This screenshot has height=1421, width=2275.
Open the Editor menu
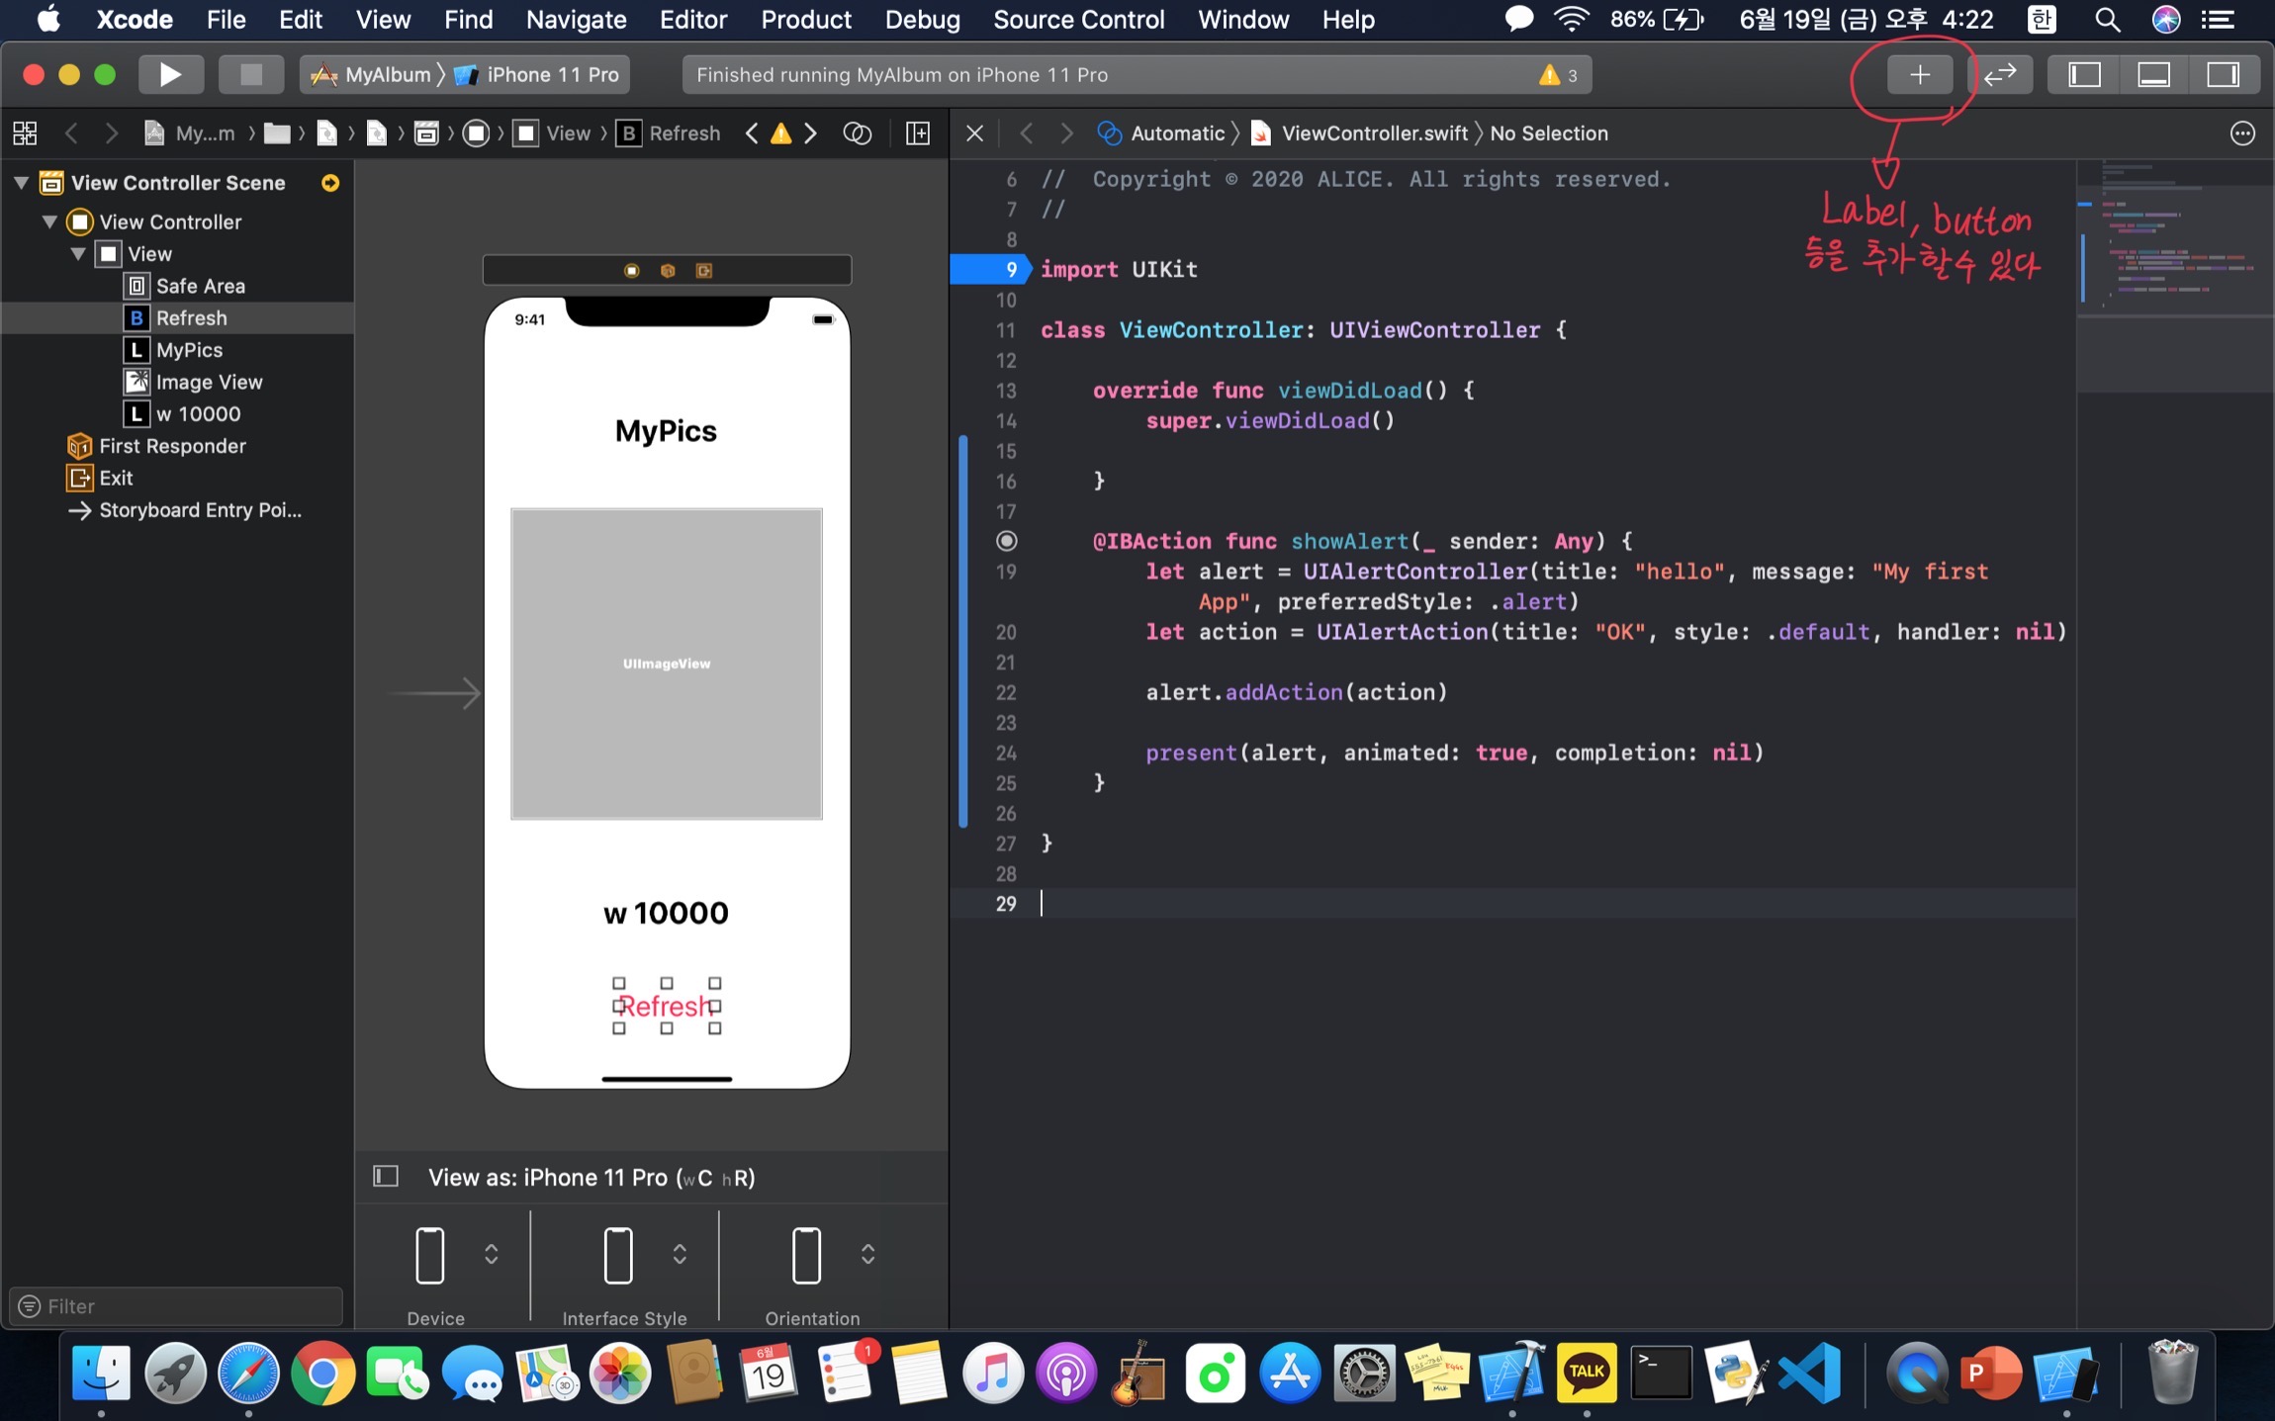click(692, 20)
